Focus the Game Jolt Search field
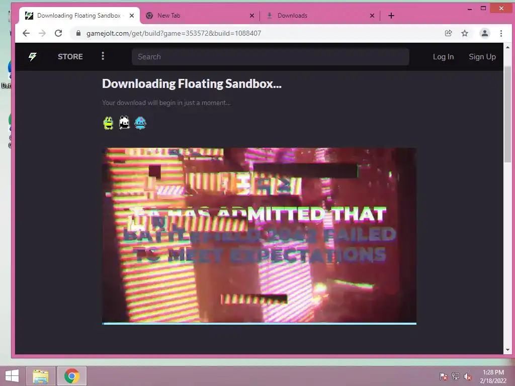 270,56
